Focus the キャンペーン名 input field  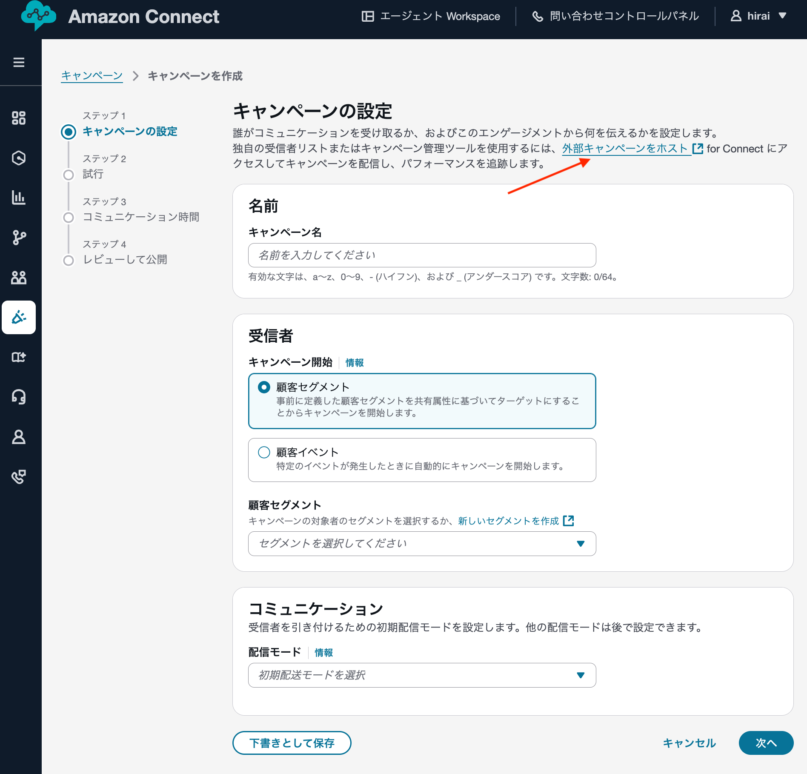pos(422,255)
